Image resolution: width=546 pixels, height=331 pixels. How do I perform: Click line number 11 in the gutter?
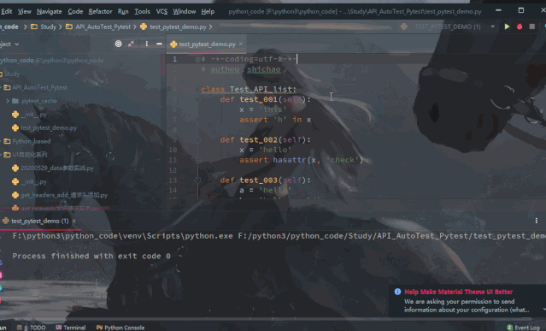tap(173, 160)
